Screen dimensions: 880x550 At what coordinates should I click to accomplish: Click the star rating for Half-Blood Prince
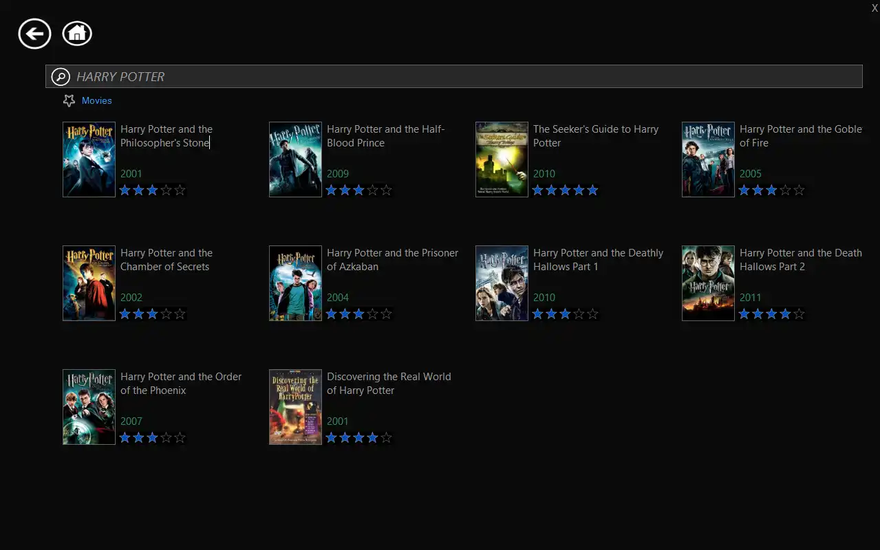(359, 190)
